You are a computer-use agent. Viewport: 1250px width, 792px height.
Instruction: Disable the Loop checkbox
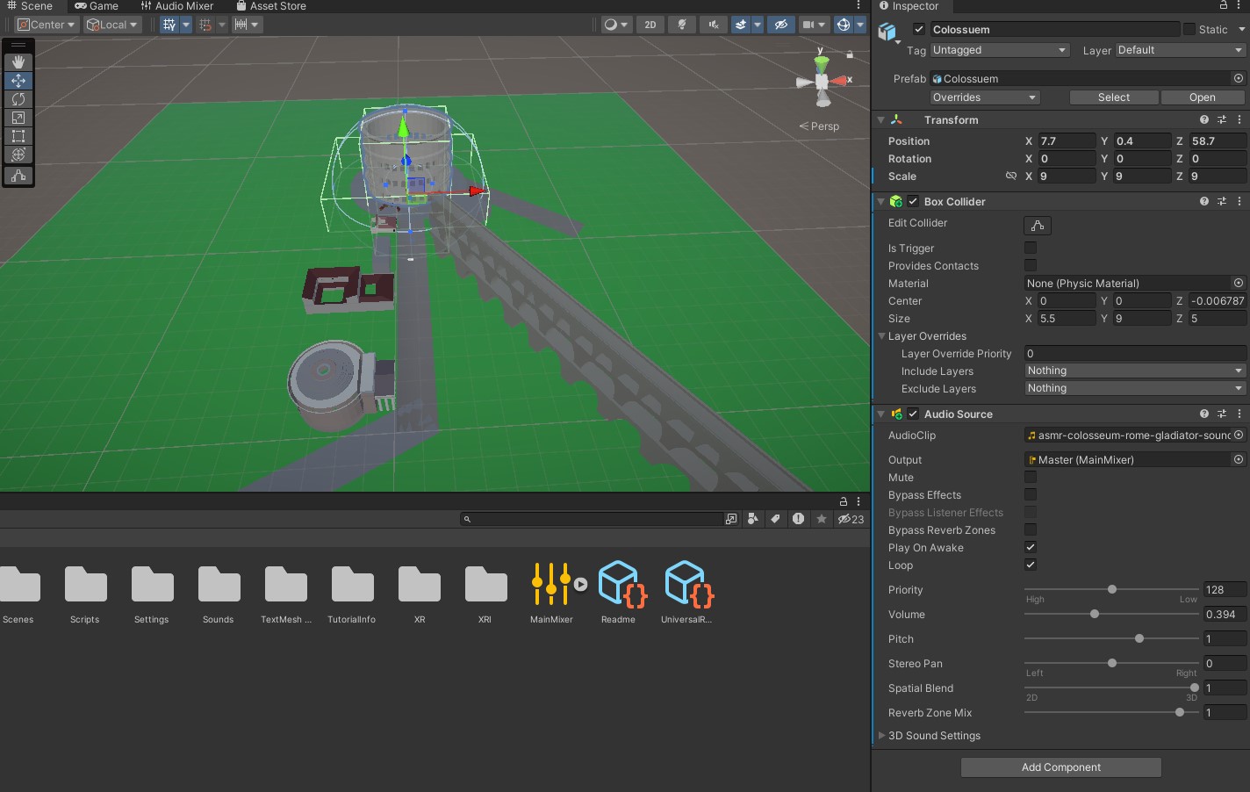[x=1031, y=565]
